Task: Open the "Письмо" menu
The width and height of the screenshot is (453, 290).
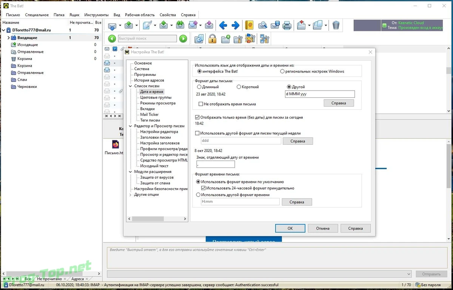Action: 13,15
